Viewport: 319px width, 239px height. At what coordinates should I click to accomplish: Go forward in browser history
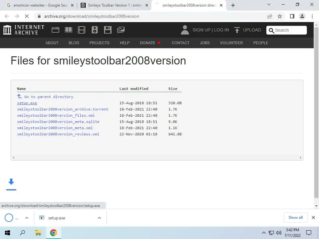(x=17, y=16)
